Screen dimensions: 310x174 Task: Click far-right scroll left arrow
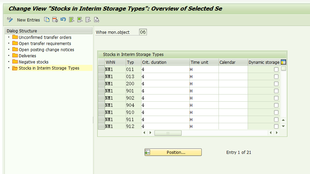[271, 133]
